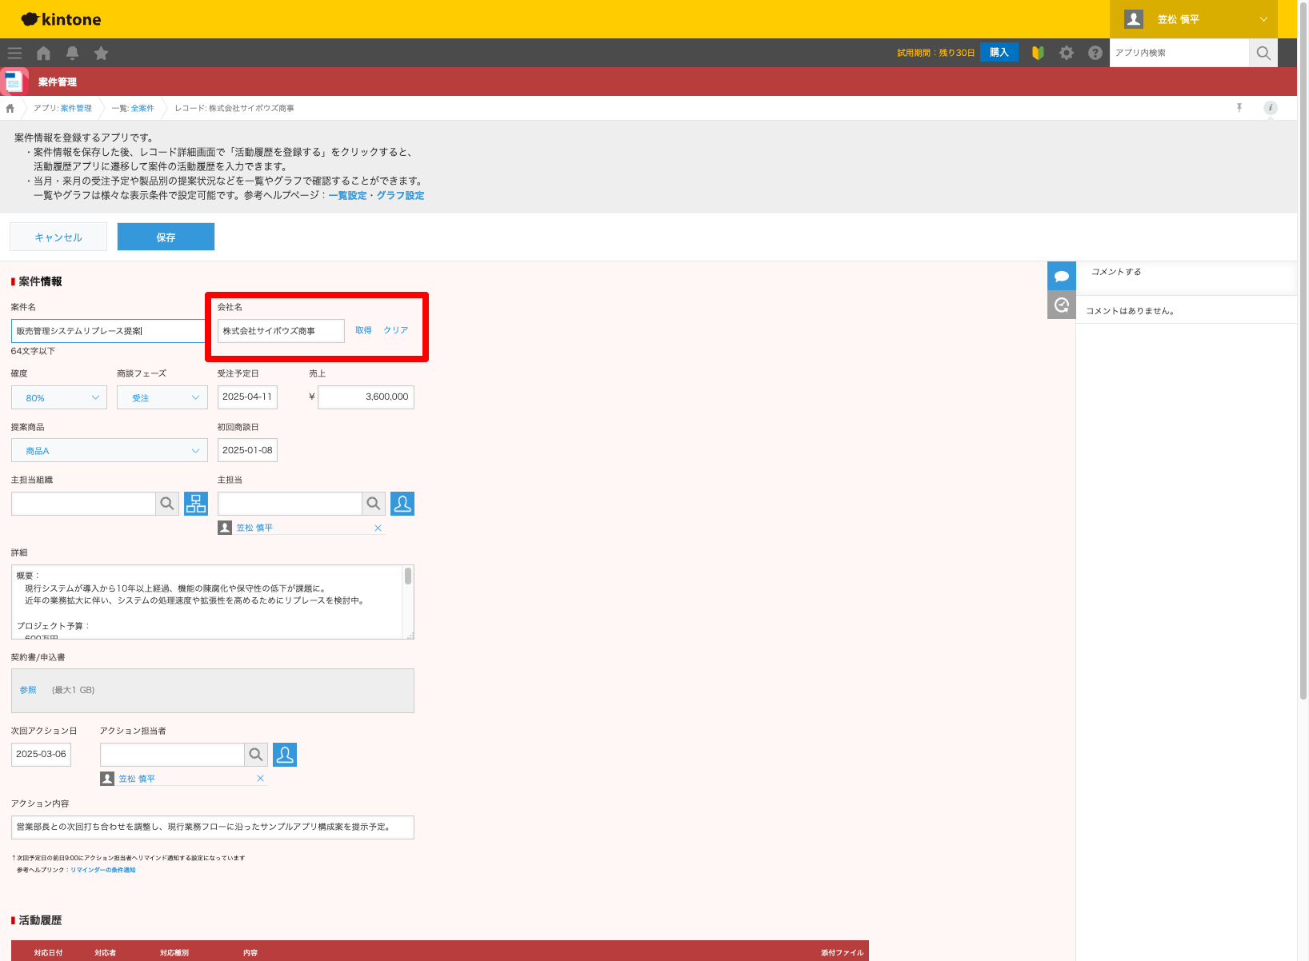Open the favorites star icon
Viewport: 1309px width, 961px height.
(x=101, y=53)
